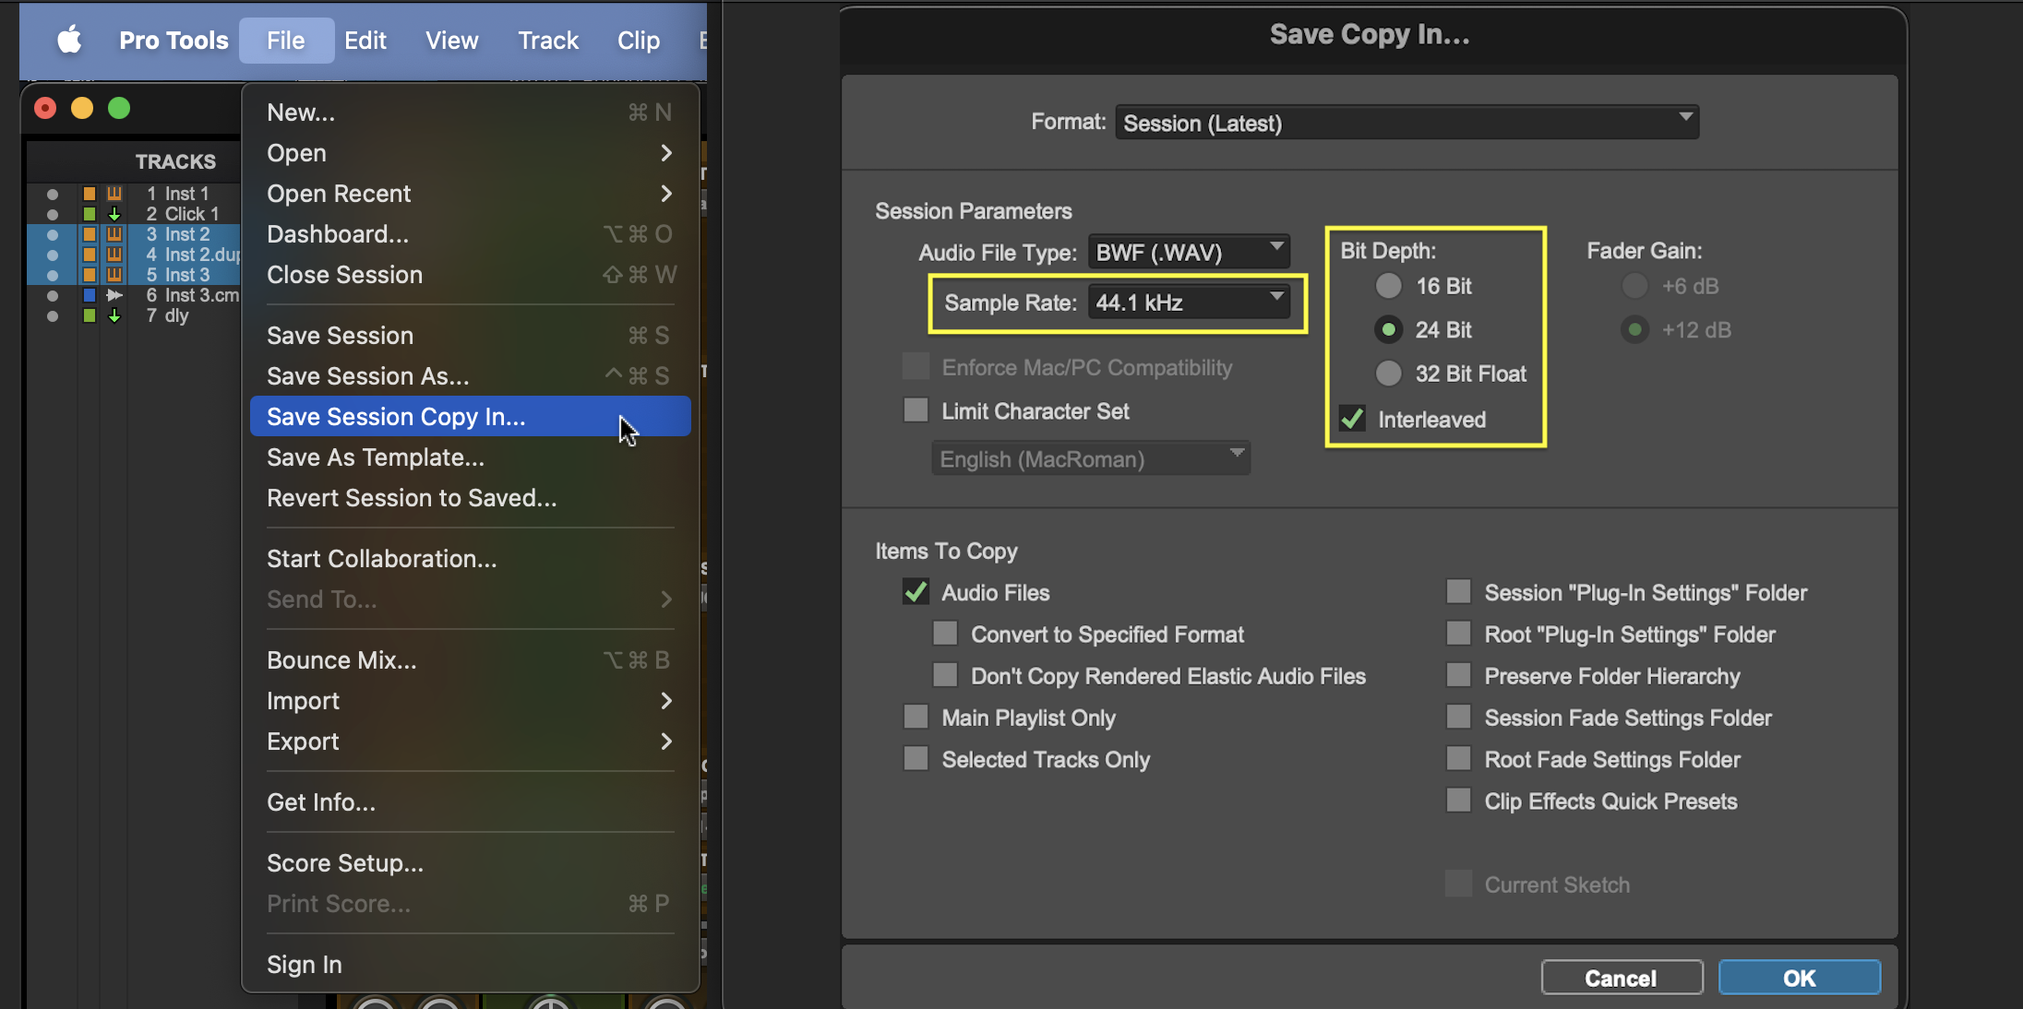Click blue color swatch of Inst 3.cm track
Image resolution: width=2023 pixels, height=1009 pixels.
90,295
